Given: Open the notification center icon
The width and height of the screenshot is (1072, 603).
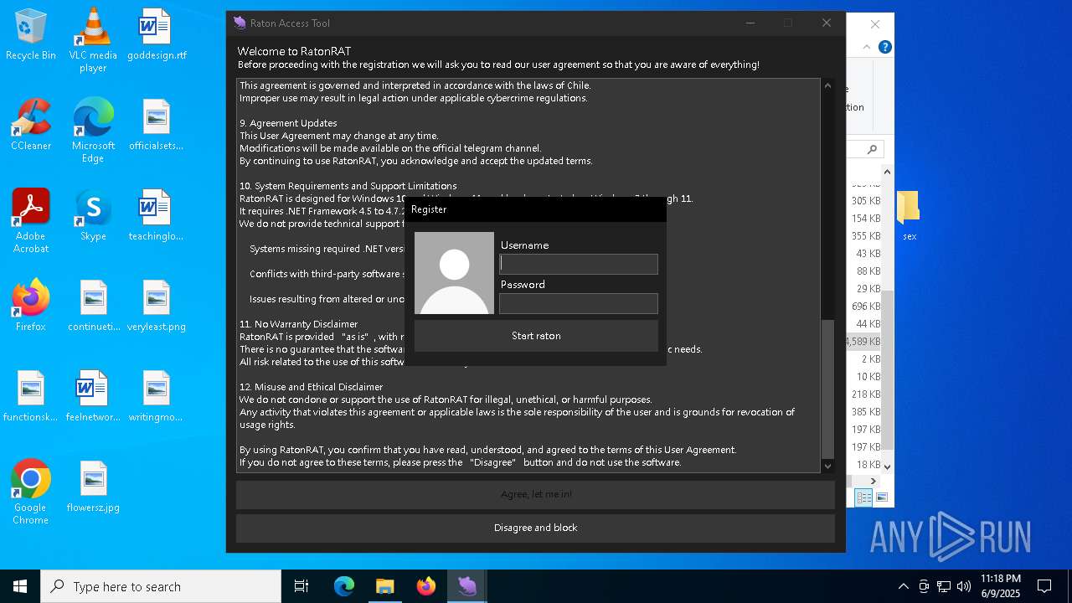Looking at the screenshot, I should tap(1044, 586).
